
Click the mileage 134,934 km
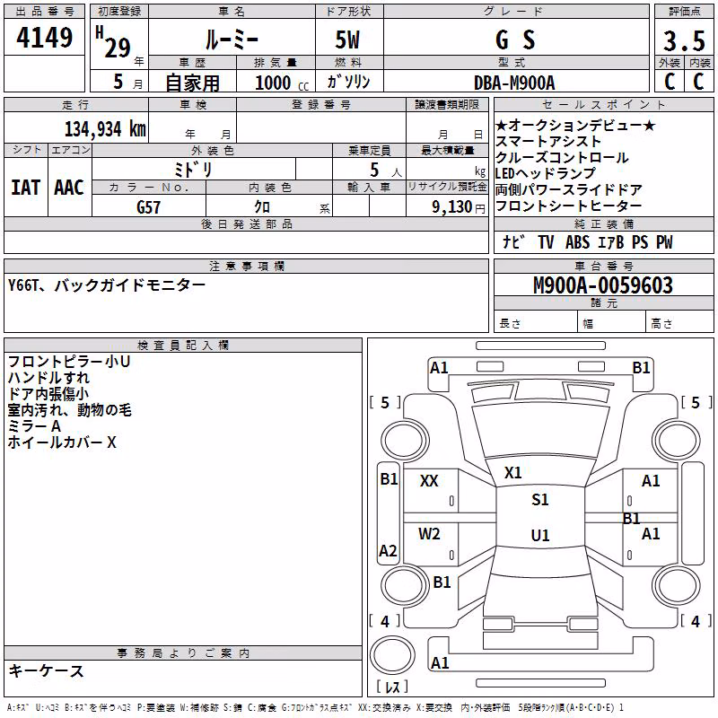click(x=105, y=128)
